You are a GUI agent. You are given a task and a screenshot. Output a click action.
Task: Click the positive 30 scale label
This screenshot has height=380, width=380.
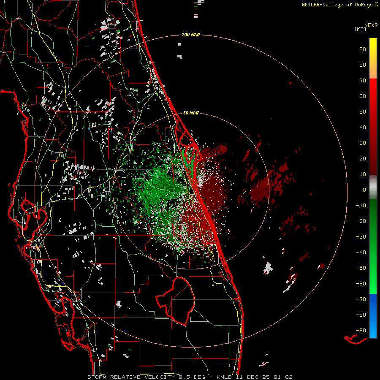[x=363, y=143]
